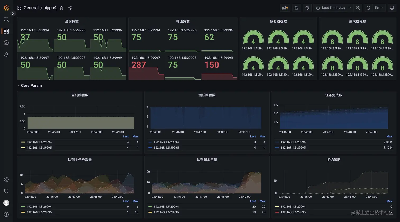
Task: Cycle the TV view mode icon
Action: click(392, 8)
